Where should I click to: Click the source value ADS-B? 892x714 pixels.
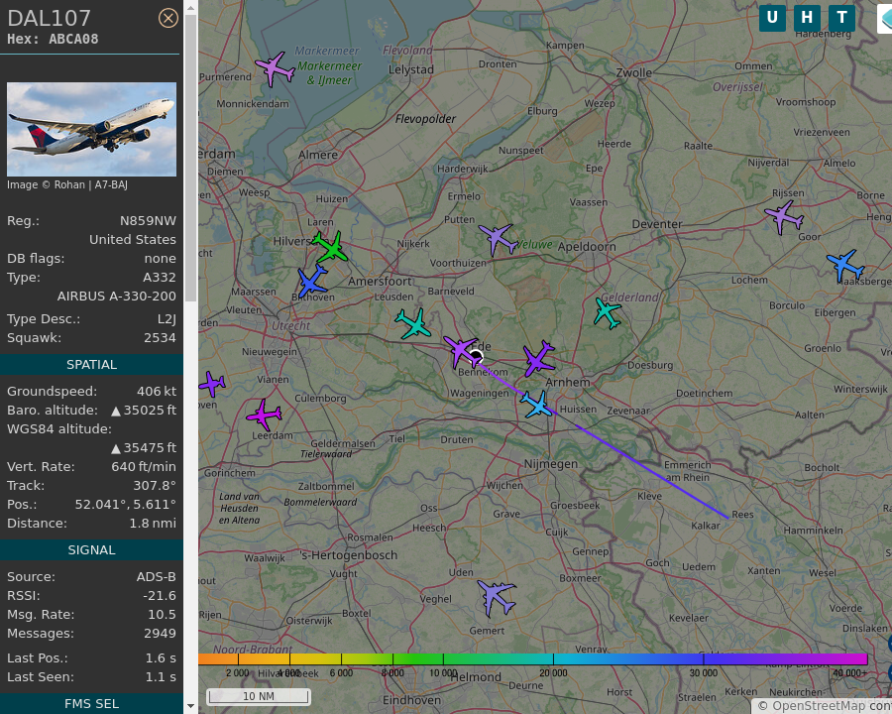pos(156,577)
